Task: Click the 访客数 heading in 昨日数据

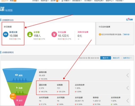Action: 37,32
